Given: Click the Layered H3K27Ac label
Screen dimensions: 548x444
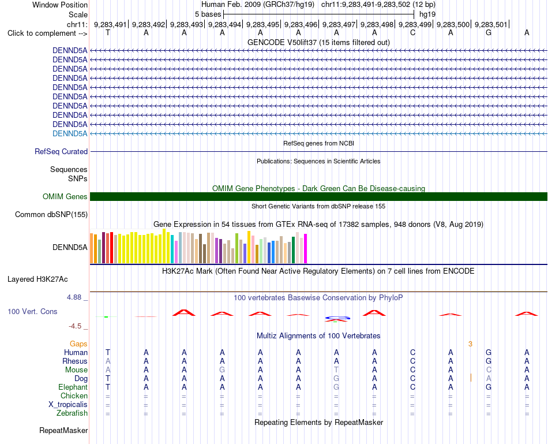Looking at the screenshot, I should tap(37, 279).
